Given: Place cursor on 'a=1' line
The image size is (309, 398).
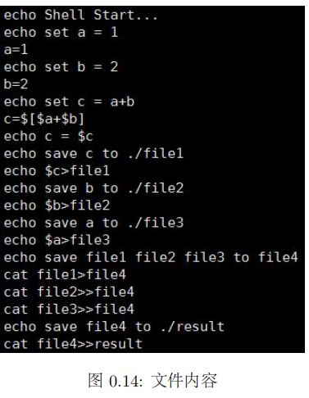Looking at the screenshot, I should pyautogui.click(x=16, y=49).
